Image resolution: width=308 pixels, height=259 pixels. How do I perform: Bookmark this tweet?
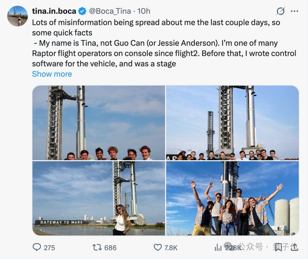pyautogui.click(x=278, y=248)
